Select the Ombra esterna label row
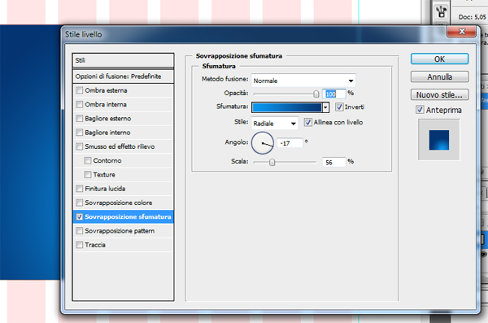The image size is (488, 323). [106, 90]
